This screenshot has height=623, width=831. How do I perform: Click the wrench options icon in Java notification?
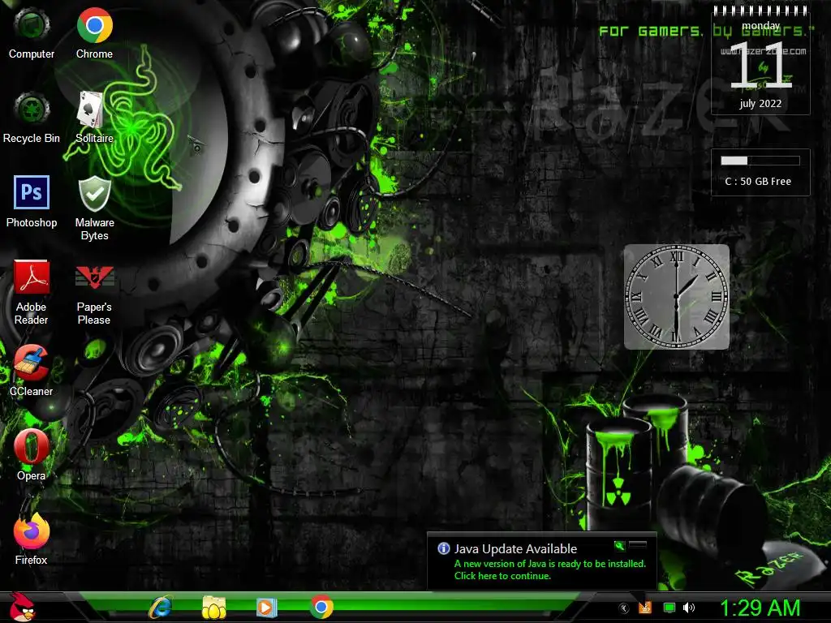pyautogui.click(x=619, y=545)
